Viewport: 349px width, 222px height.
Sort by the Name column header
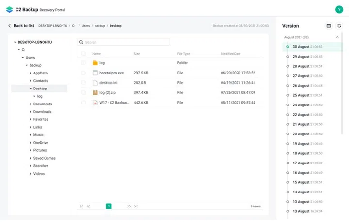click(x=96, y=54)
